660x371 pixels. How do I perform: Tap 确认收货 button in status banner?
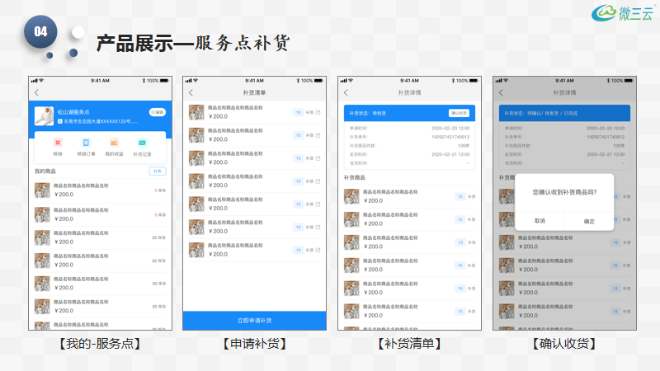click(x=459, y=113)
